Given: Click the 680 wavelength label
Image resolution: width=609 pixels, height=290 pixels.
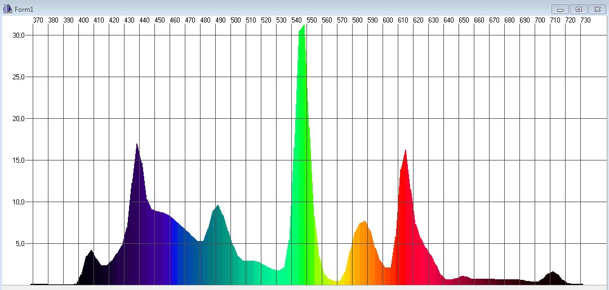Looking at the screenshot, I should click(510, 20).
